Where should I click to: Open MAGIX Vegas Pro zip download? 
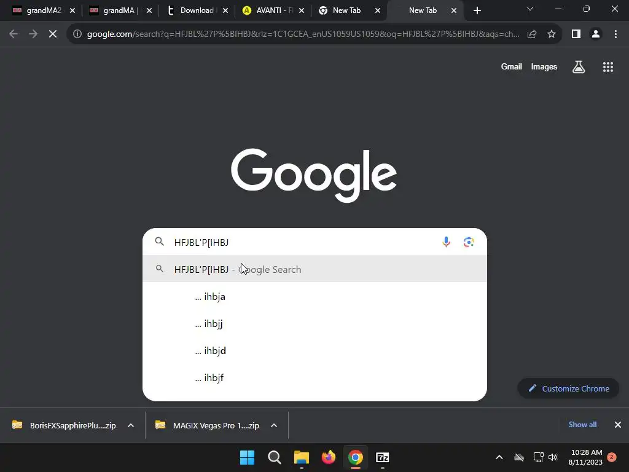[x=209, y=425]
